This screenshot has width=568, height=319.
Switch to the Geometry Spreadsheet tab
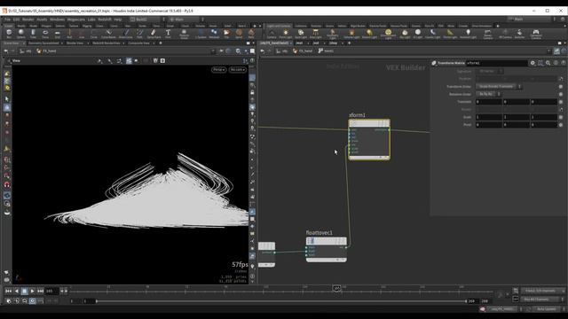point(43,43)
